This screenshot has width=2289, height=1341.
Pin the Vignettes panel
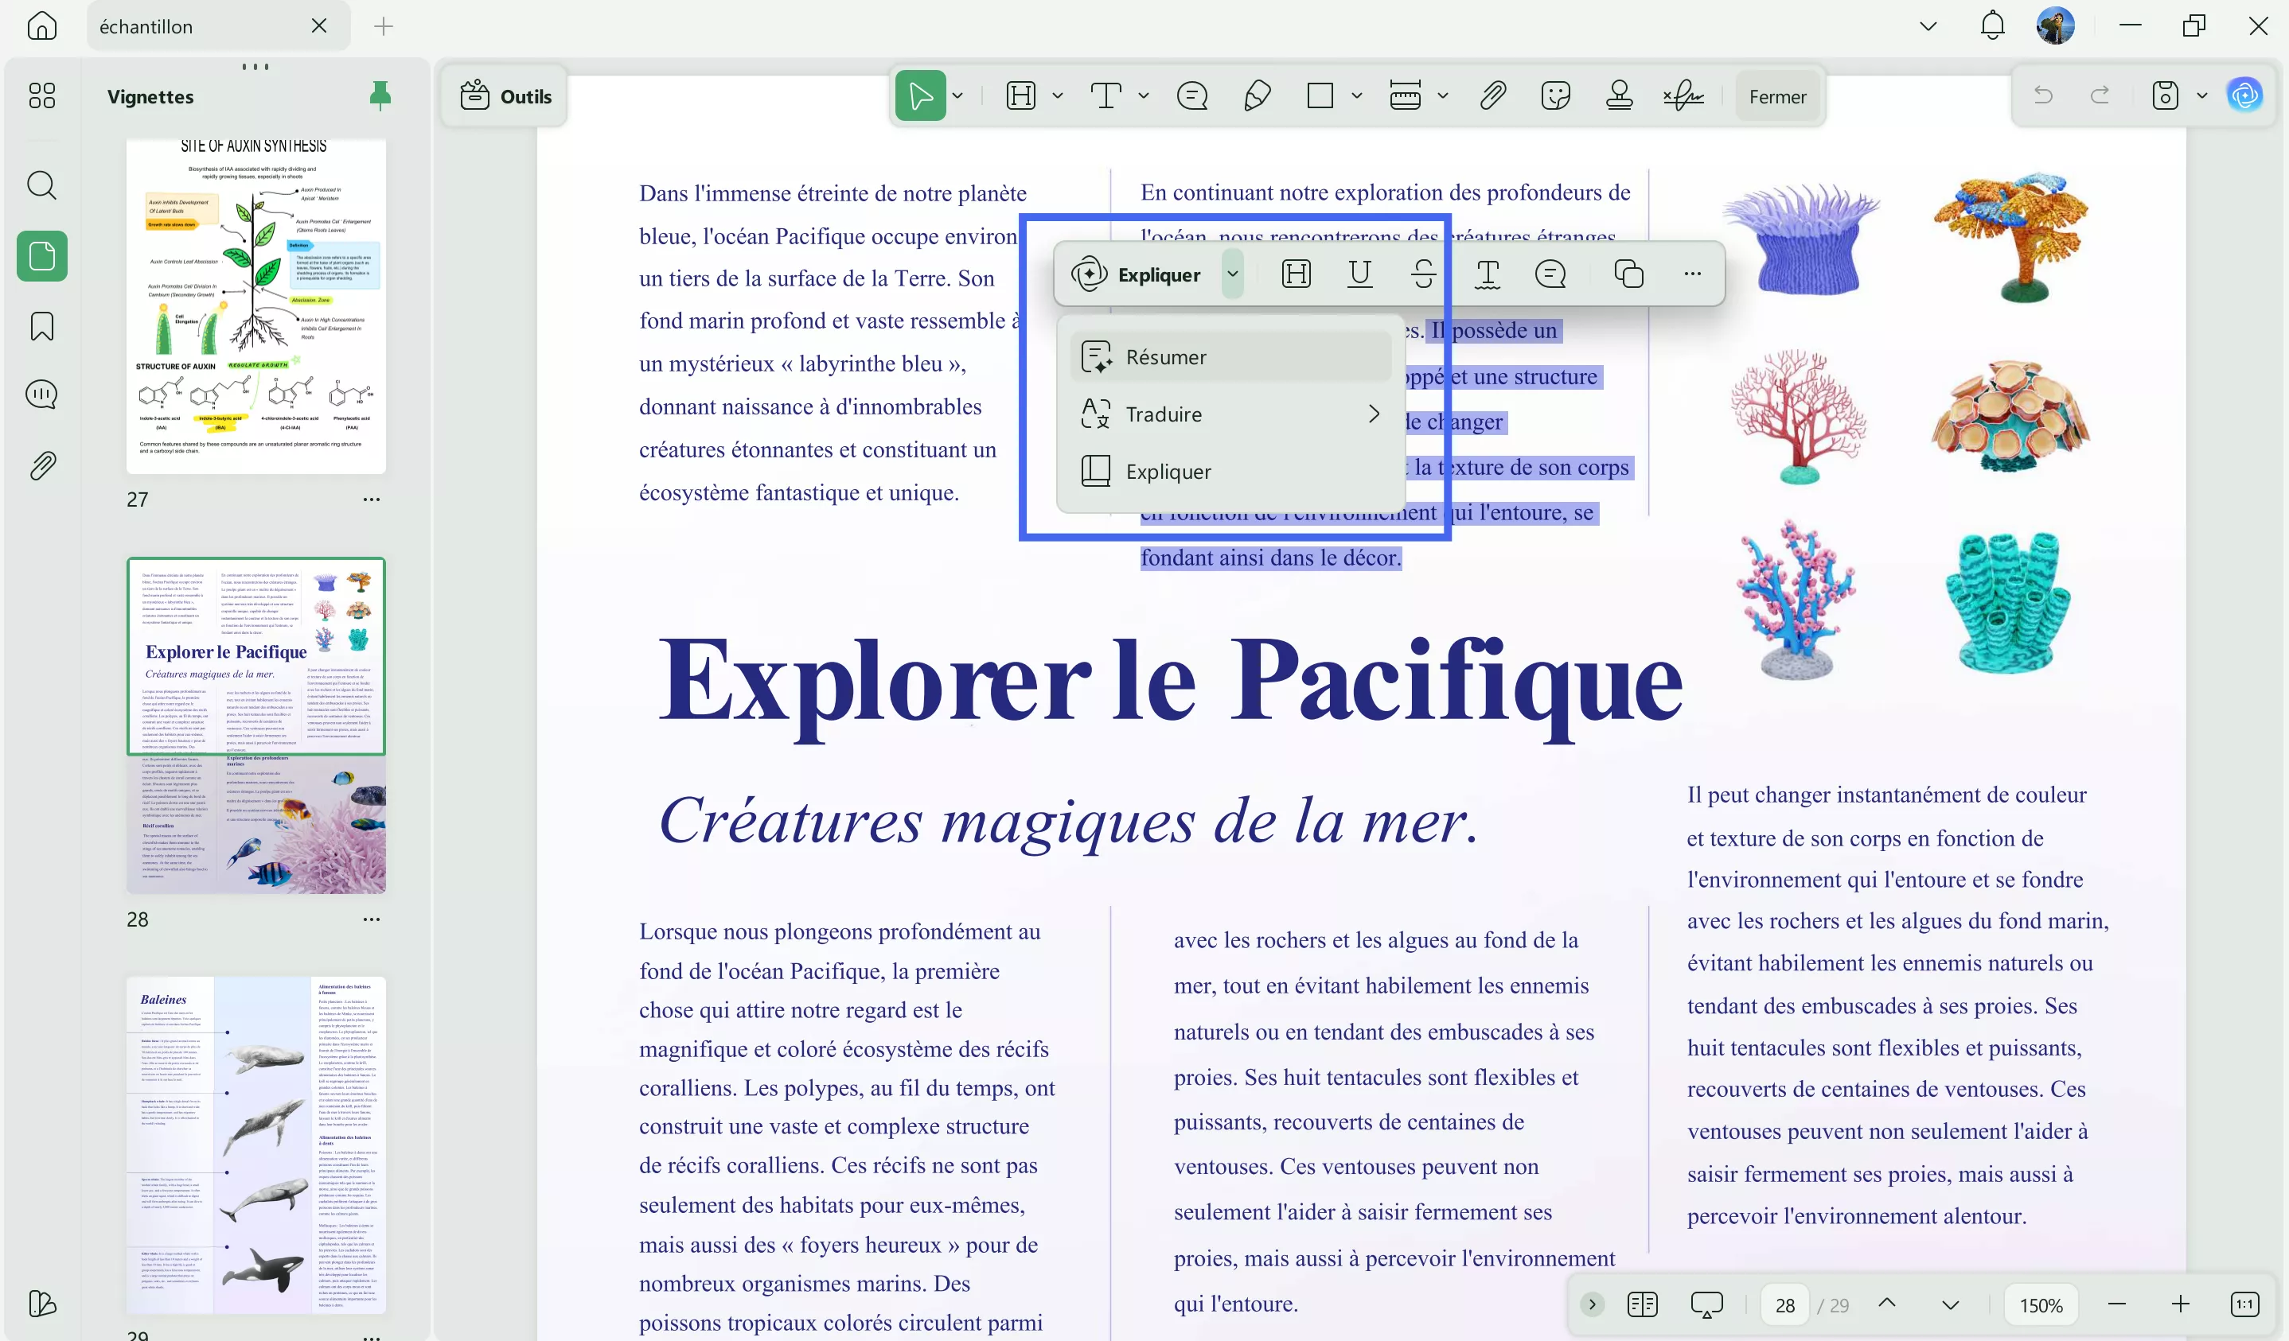coord(380,95)
